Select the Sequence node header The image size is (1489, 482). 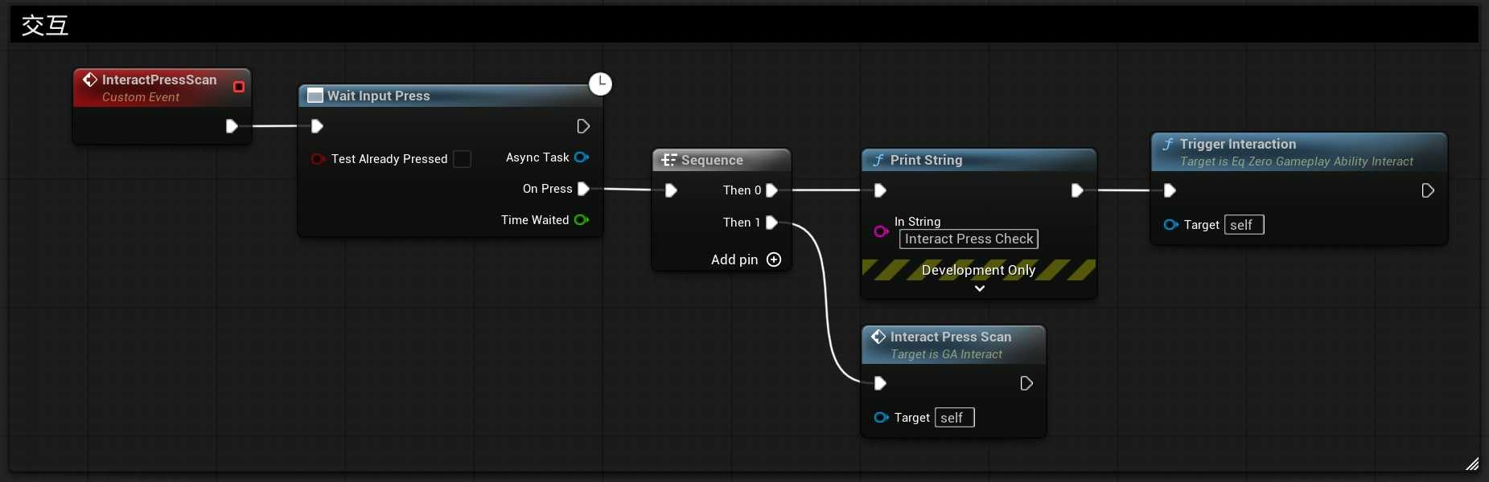point(712,160)
